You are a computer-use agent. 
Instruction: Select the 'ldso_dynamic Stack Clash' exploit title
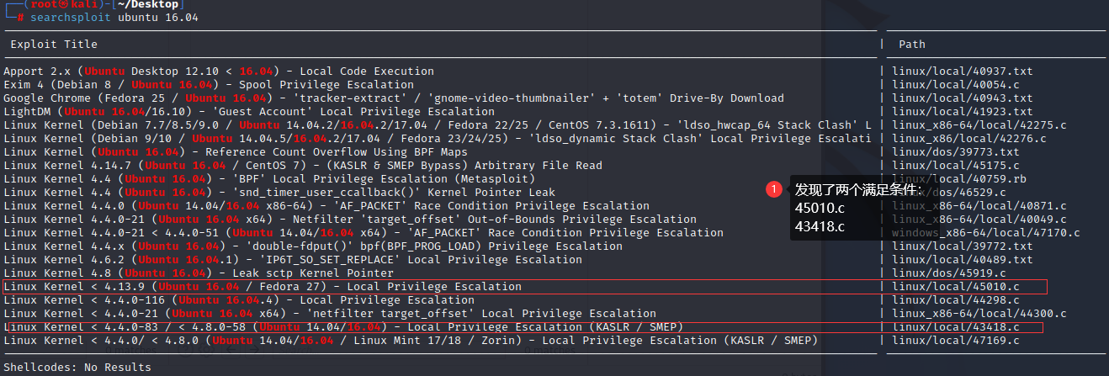438,139
